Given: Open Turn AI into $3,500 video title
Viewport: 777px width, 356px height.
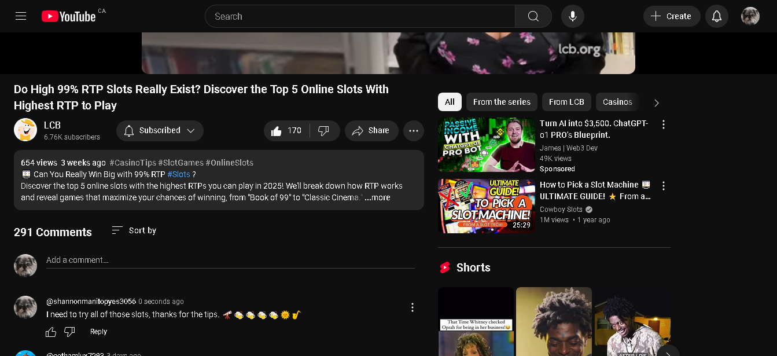Looking at the screenshot, I should pos(594,129).
